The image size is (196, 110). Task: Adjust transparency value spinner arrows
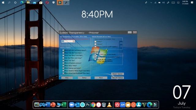point(74,41)
